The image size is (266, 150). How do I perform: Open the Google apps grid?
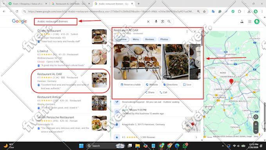(250, 22)
